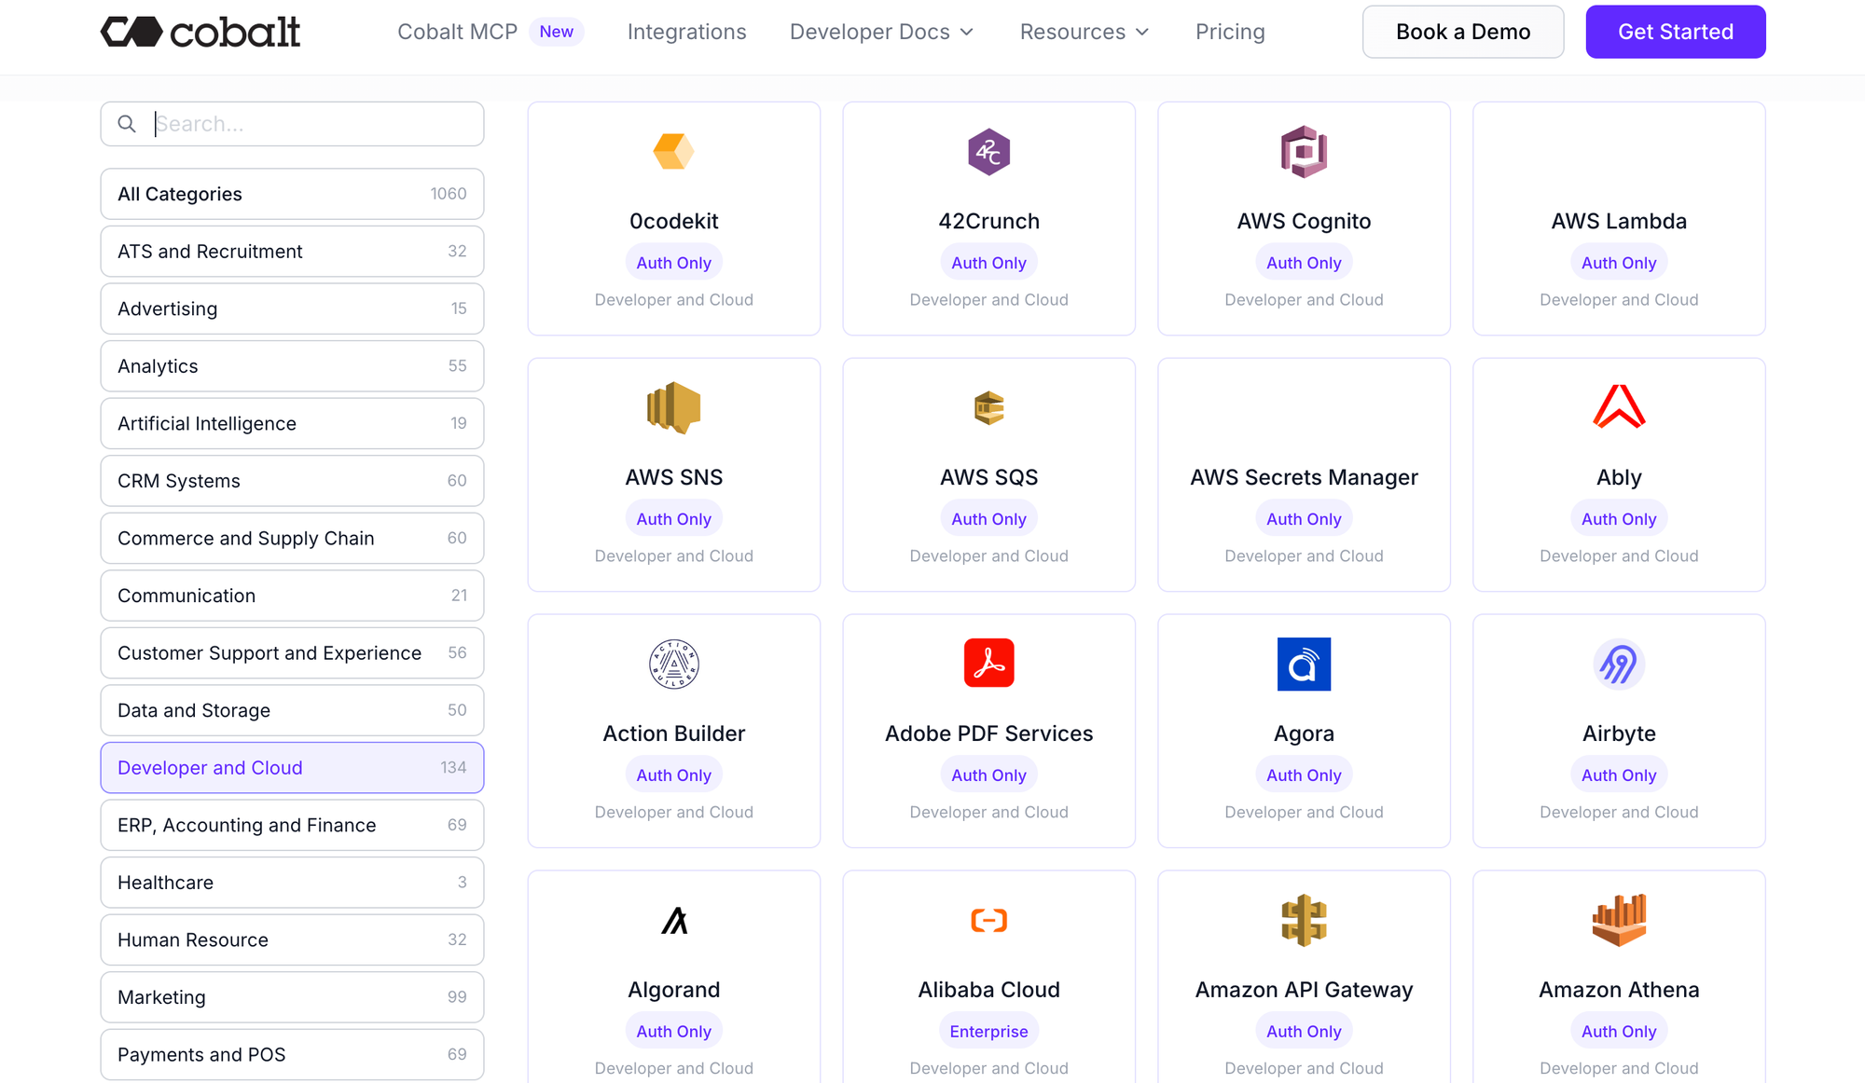Click the Airbyte purple logo icon
This screenshot has width=1865, height=1083.
click(1619, 665)
